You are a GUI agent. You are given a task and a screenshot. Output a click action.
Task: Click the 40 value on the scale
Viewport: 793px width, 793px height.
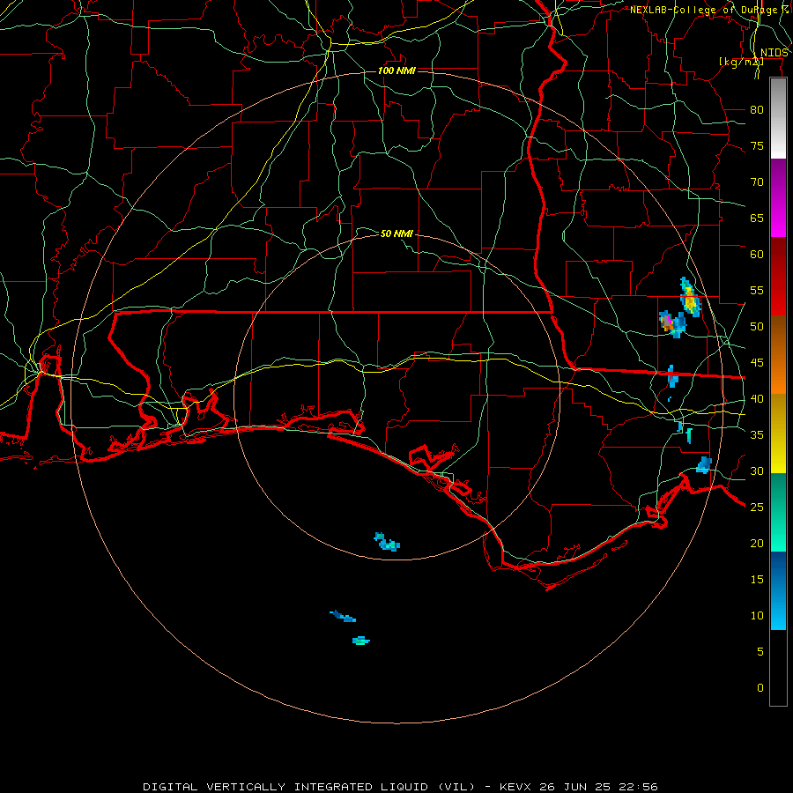click(x=757, y=398)
